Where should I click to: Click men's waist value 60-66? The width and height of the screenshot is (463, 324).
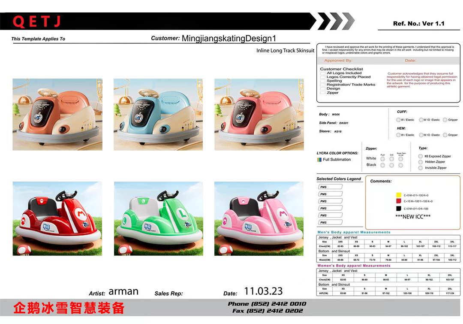tap(340, 260)
